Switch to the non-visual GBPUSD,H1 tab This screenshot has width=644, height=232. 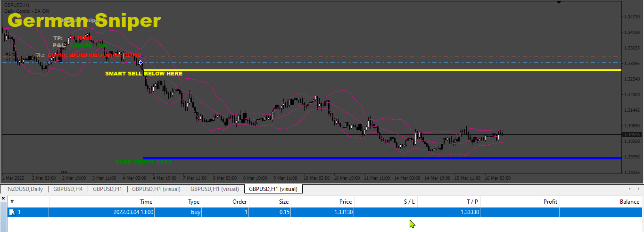(x=107, y=189)
